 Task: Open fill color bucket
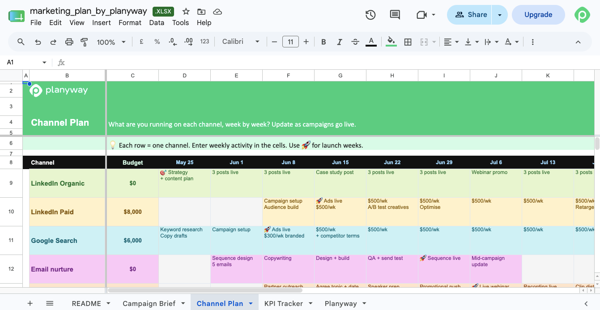[391, 42]
